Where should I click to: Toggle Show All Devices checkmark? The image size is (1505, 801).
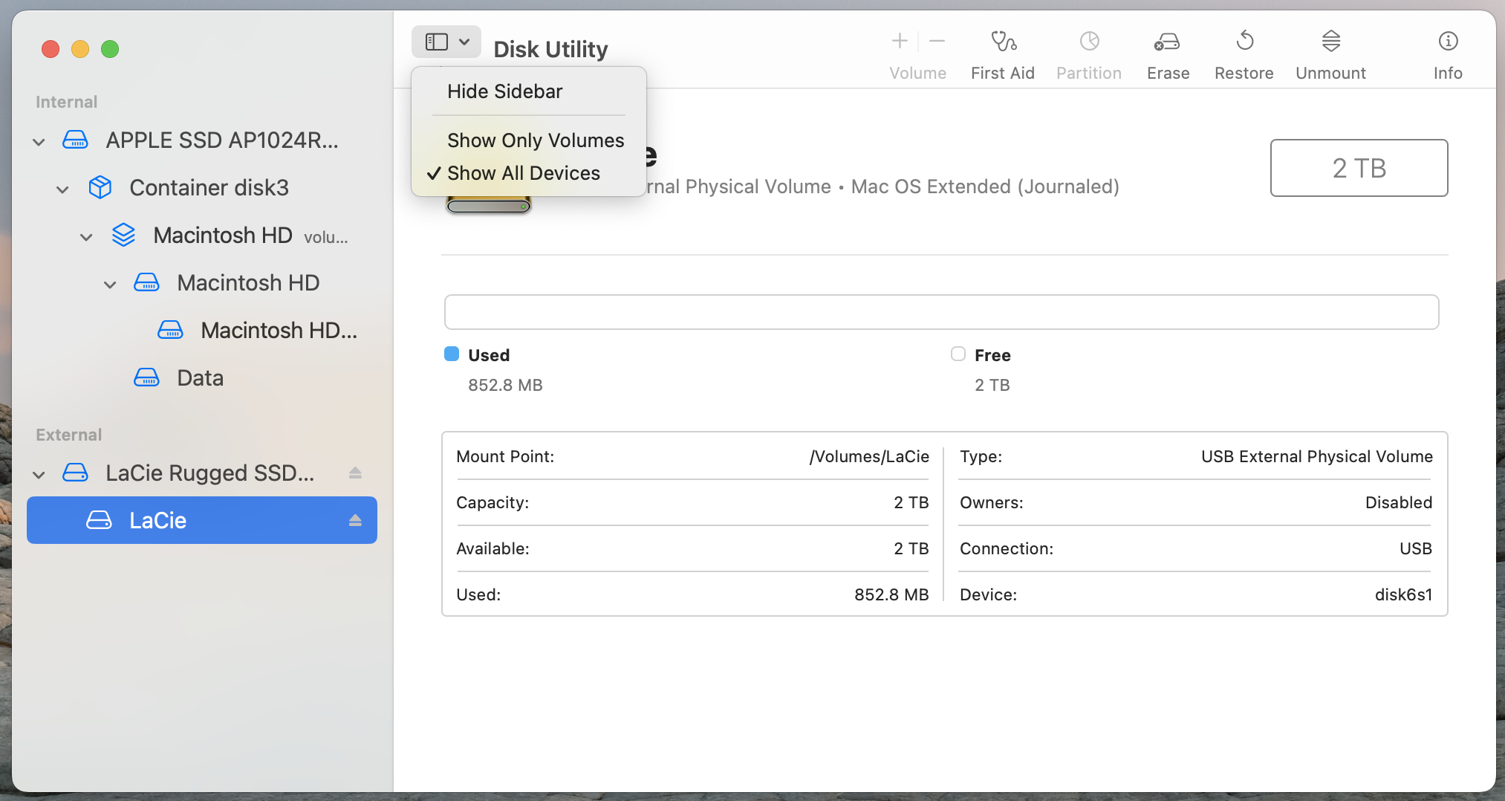[523, 172]
